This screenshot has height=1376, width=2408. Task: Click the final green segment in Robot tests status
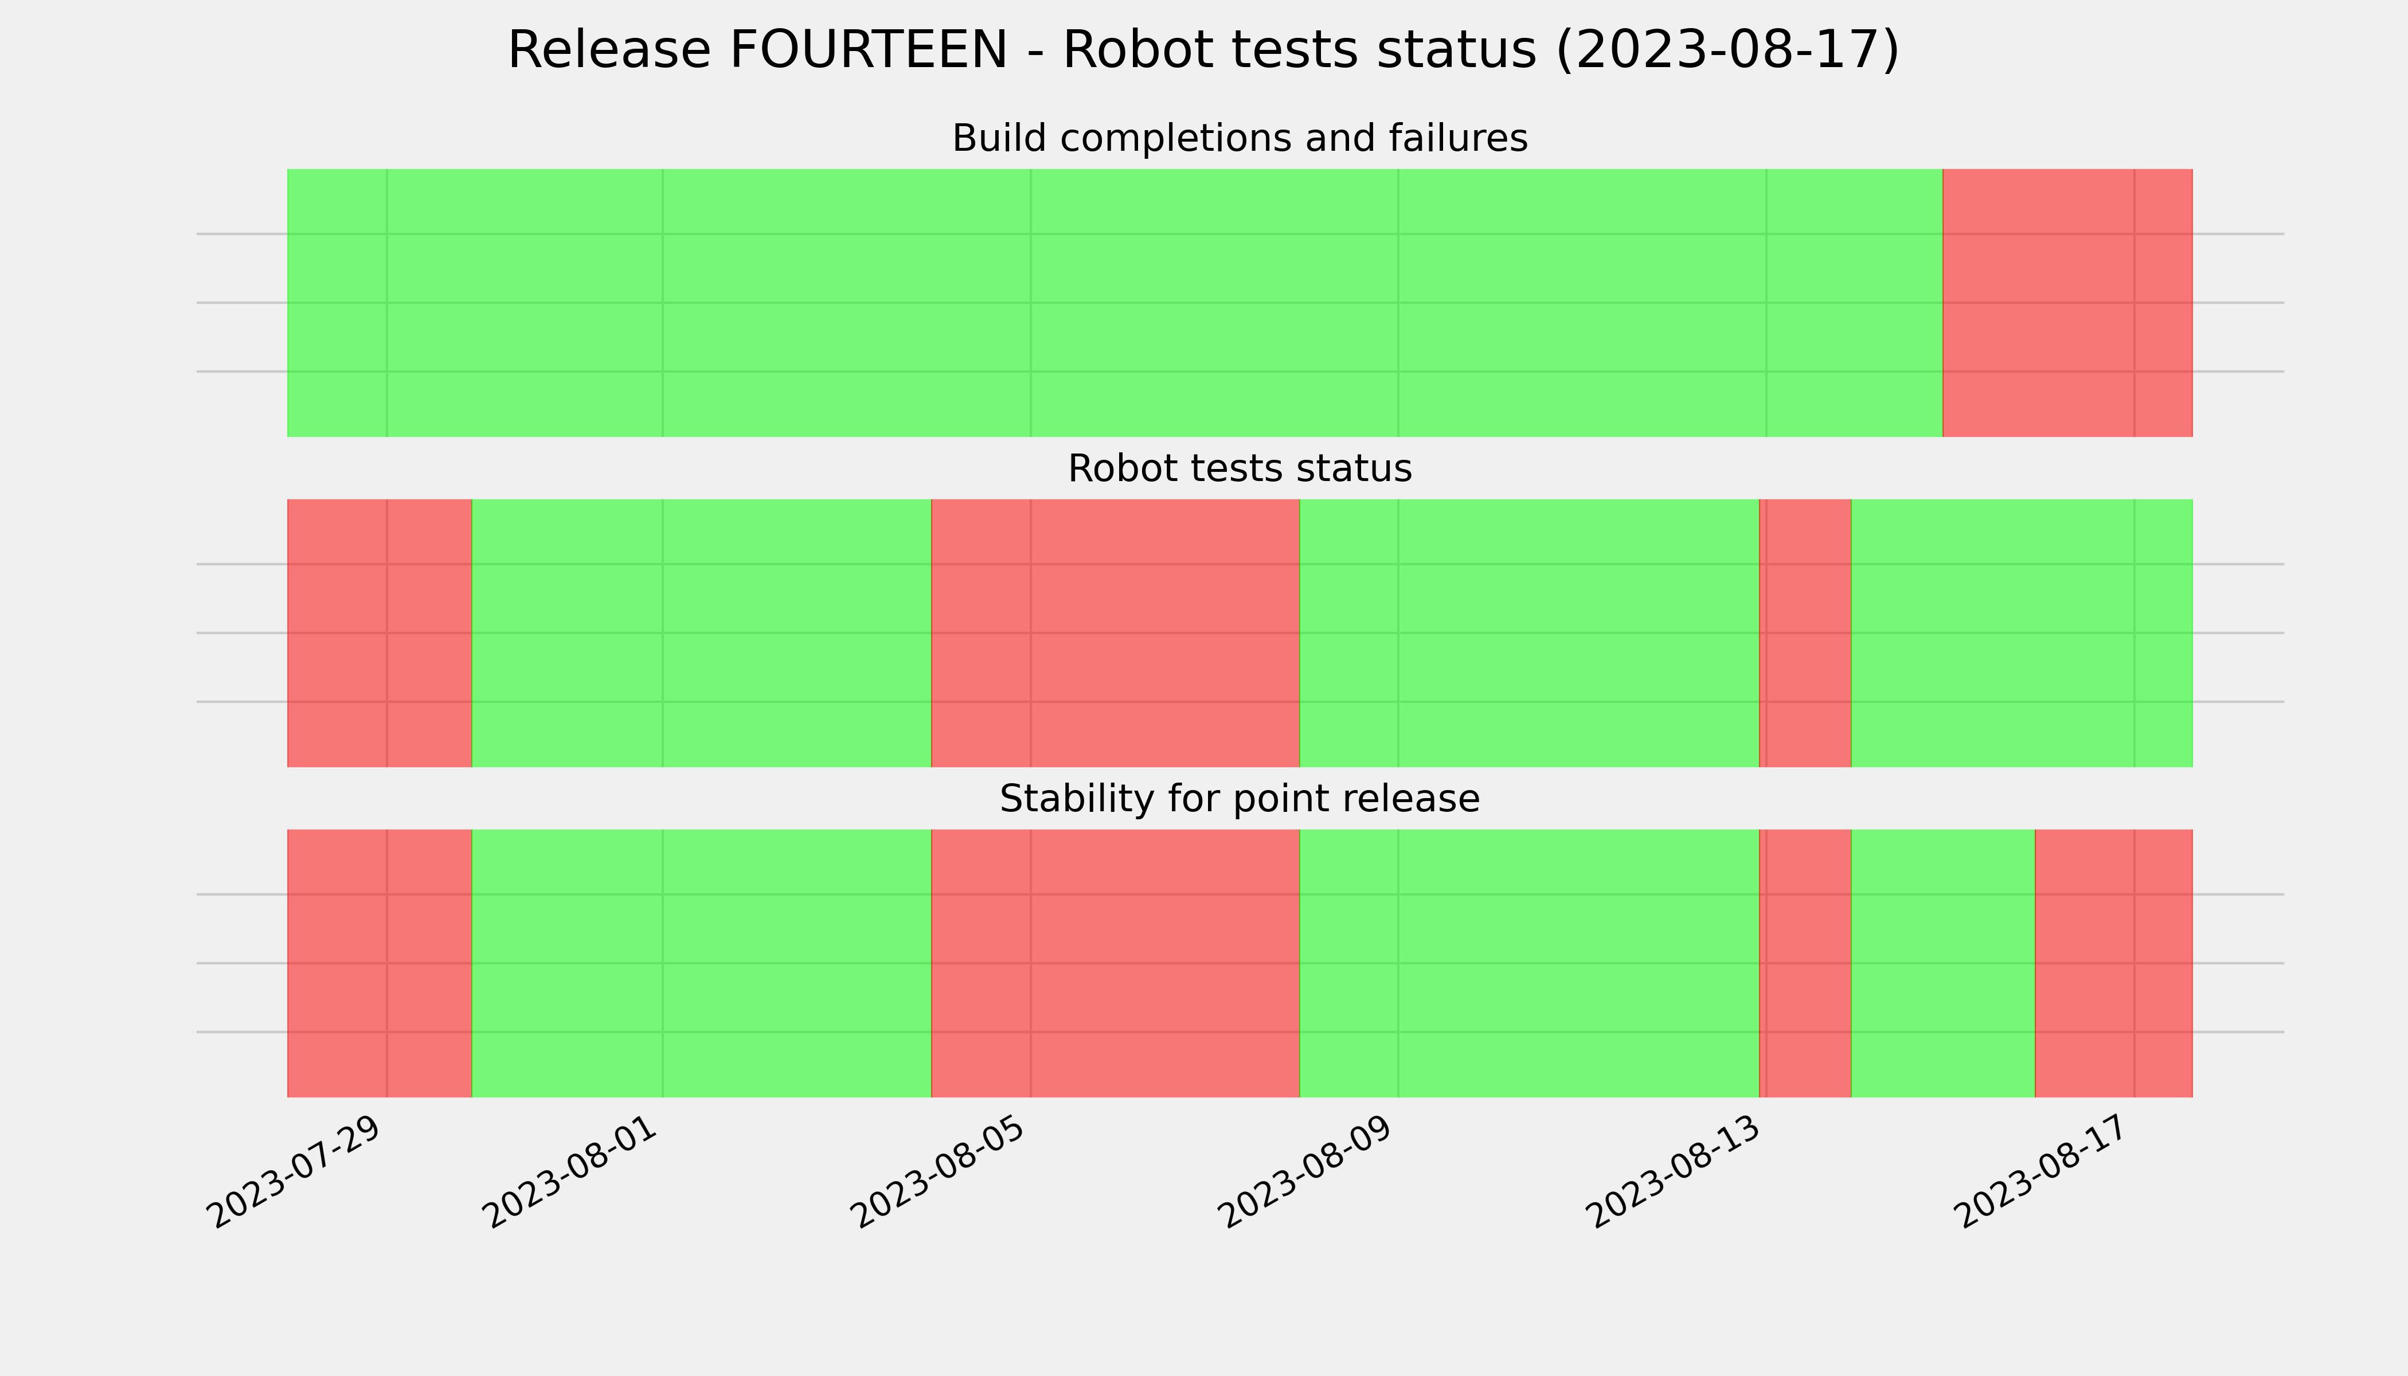pos(2022,633)
